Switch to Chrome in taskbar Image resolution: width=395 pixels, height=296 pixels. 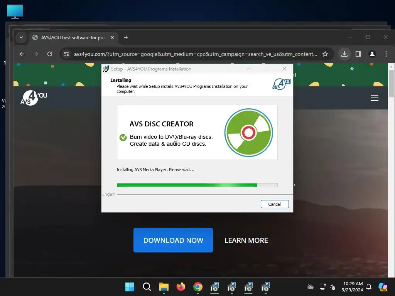[x=198, y=287]
